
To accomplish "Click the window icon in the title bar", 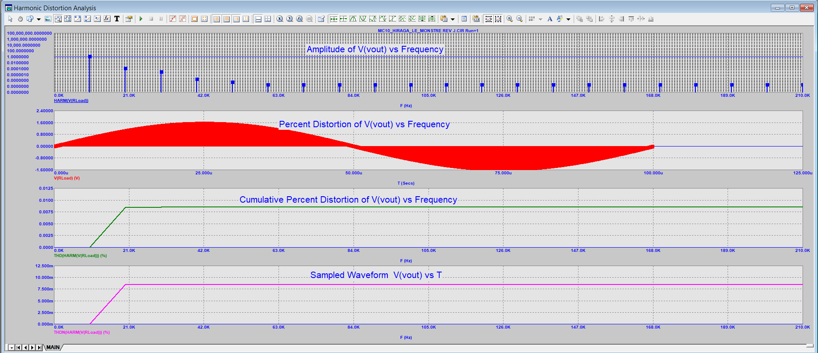I will (9, 8).
